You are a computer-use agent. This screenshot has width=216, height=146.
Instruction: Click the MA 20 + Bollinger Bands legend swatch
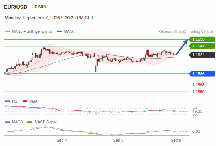(7, 32)
